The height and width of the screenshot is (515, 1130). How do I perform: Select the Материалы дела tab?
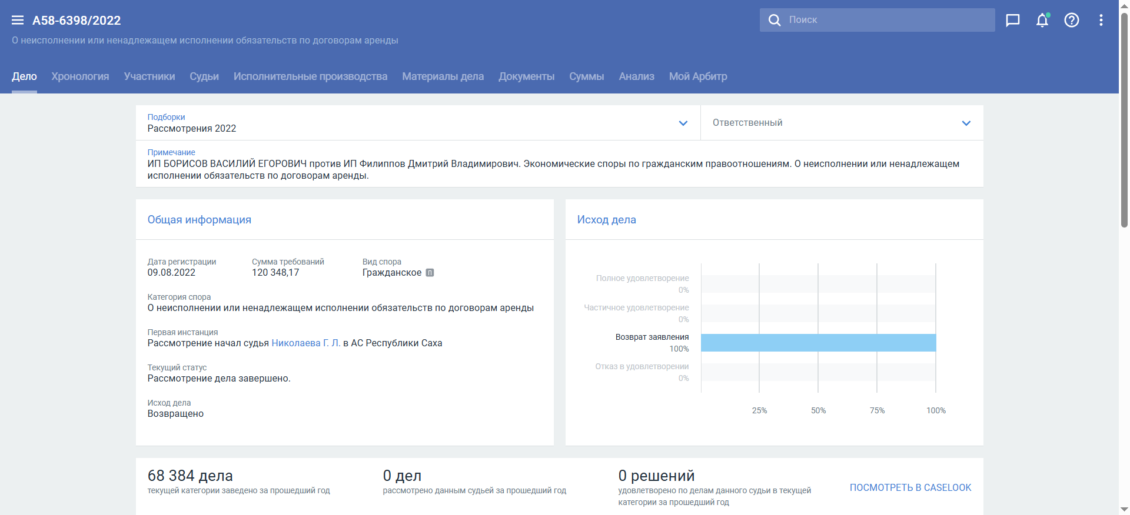tap(443, 76)
